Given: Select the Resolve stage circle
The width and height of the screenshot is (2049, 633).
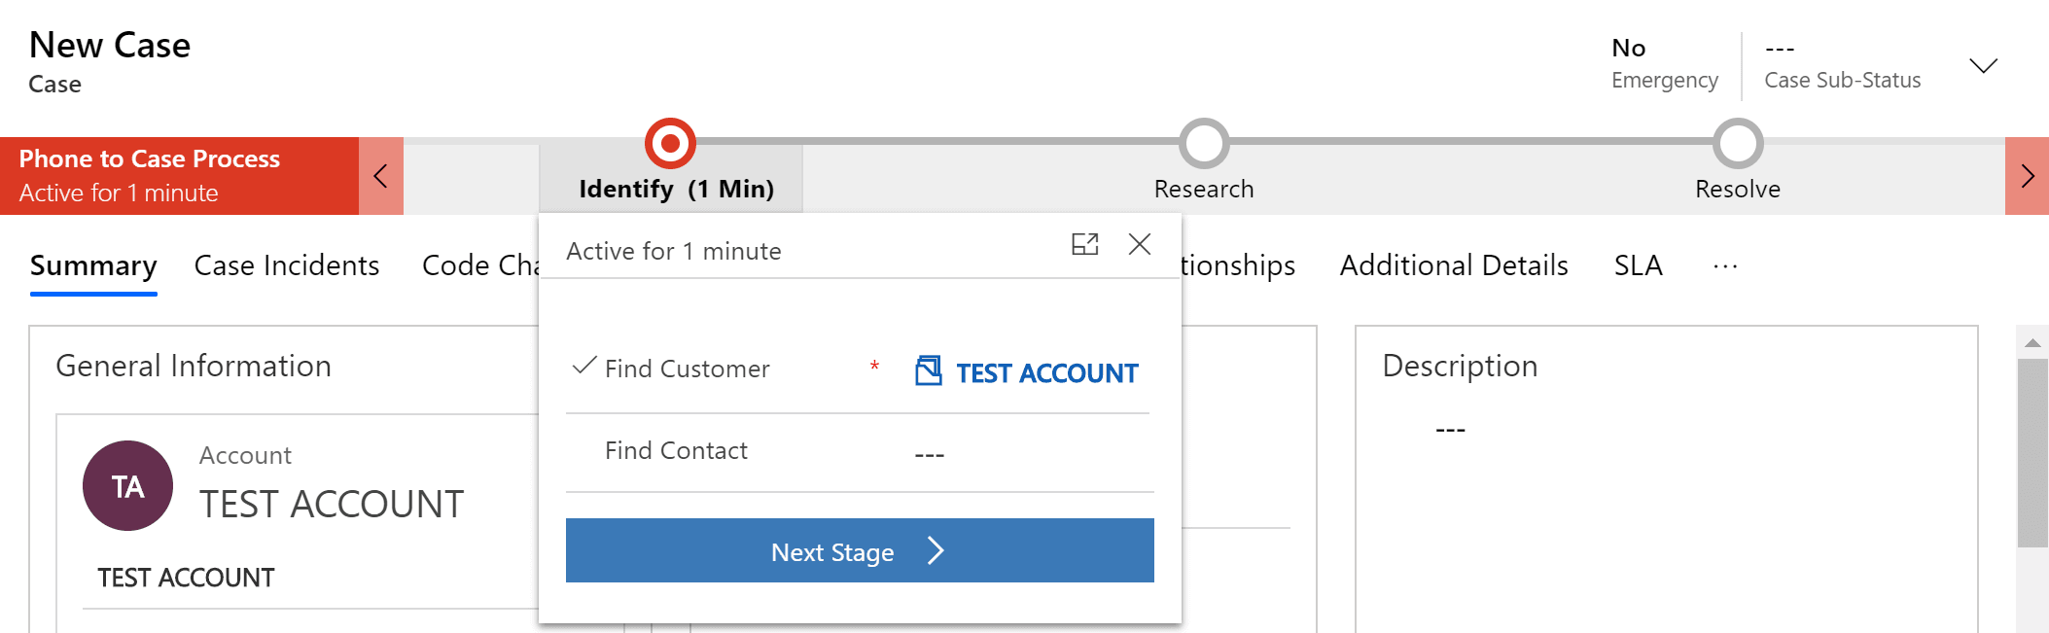Looking at the screenshot, I should [x=1738, y=144].
